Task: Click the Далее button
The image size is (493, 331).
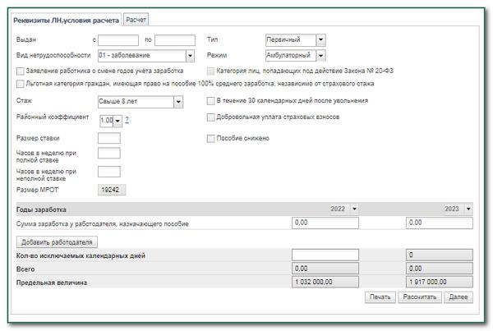Action: (458, 297)
